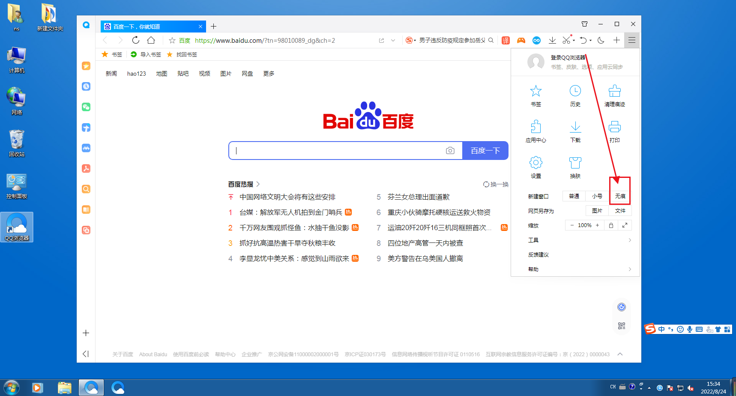Open the red PDF sidebar icon
Viewport: 736px width, 396px height.
pyautogui.click(x=86, y=168)
